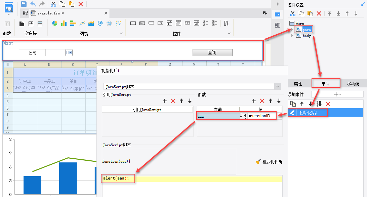The width and height of the screenshot is (367, 197).
Task: Click the Cut scissors in the top-left toolbar
Action: coord(53,4)
